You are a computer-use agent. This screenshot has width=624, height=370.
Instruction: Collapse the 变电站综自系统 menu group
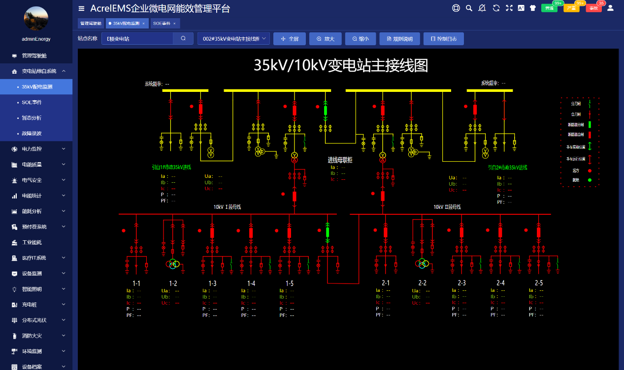(x=36, y=71)
